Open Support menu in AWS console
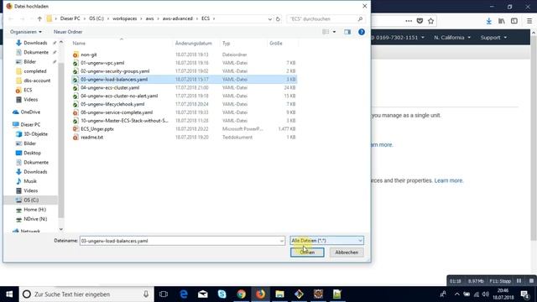The image size is (537, 302). (x=493, y=37)
